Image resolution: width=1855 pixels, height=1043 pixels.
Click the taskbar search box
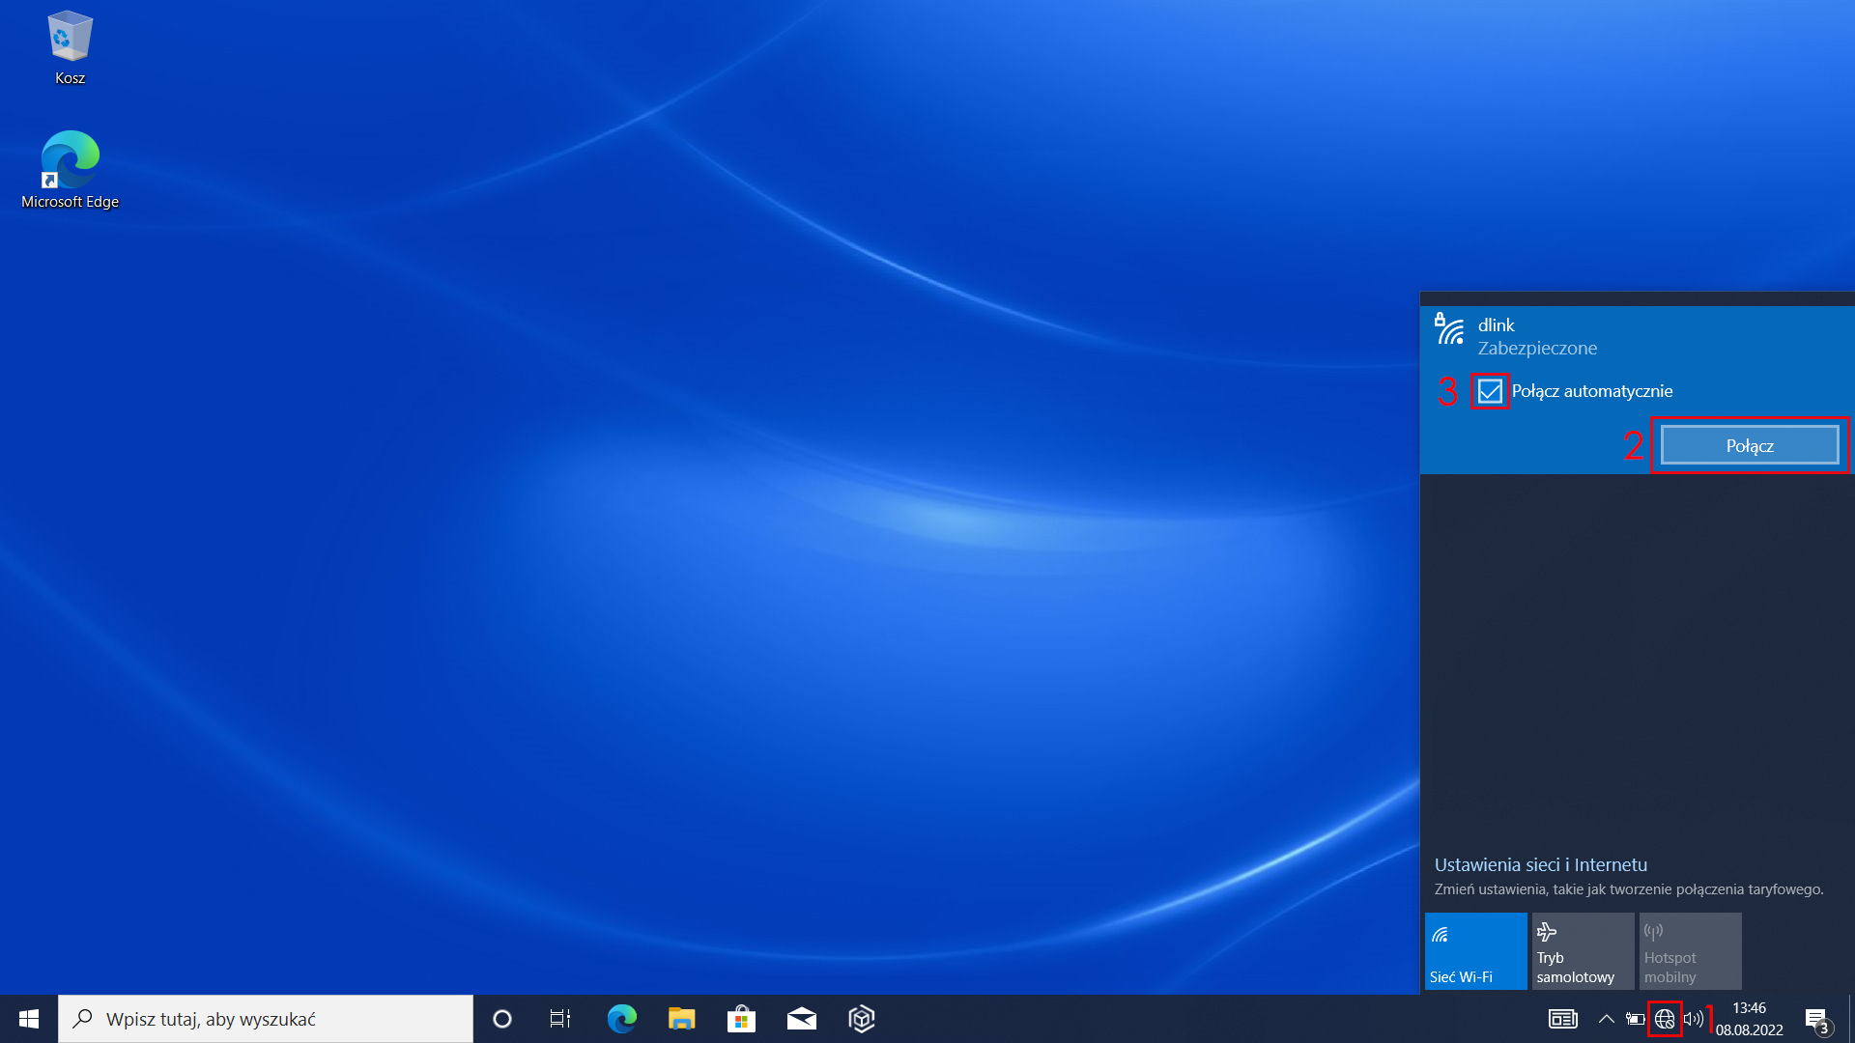click(x=266, y=1019)
